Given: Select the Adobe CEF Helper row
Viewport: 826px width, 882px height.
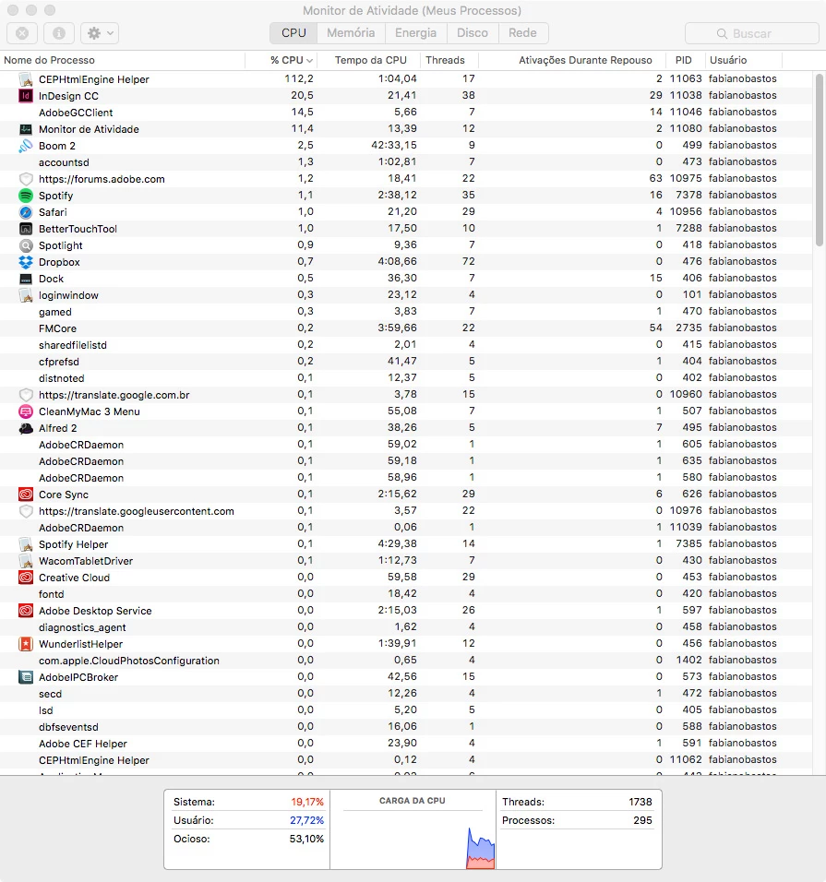Looking at the screenshot, I should tap(406, 744).
